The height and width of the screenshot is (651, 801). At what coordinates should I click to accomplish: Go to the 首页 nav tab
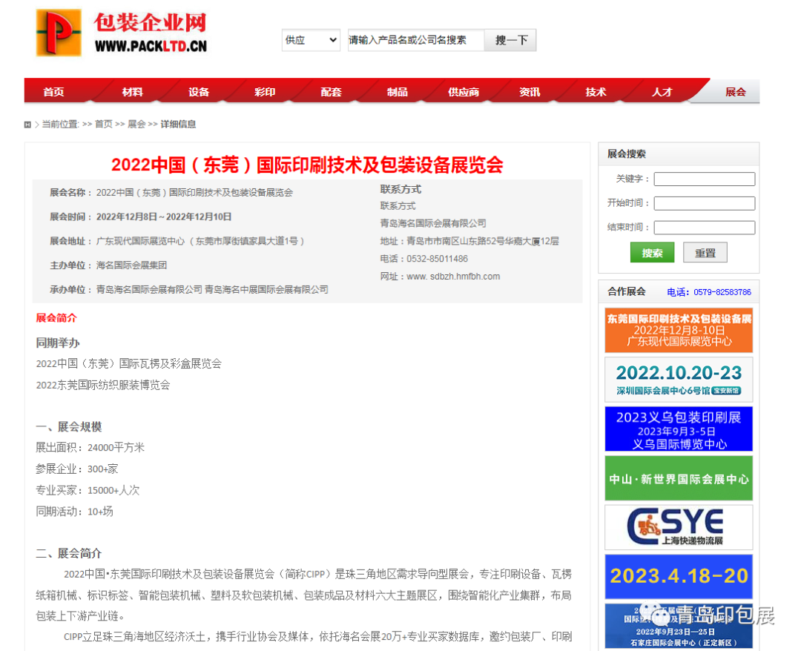pos(53,92)
